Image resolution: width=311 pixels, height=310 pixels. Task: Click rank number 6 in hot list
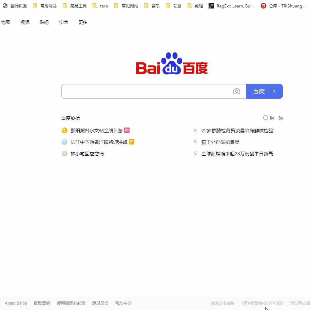coord(195,153)
